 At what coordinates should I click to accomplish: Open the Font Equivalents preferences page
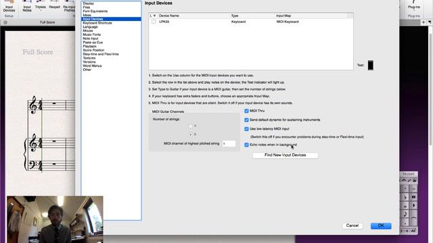point(95,11)
